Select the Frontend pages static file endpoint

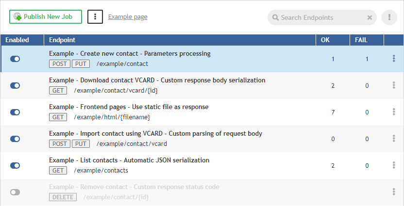[129, 107]
